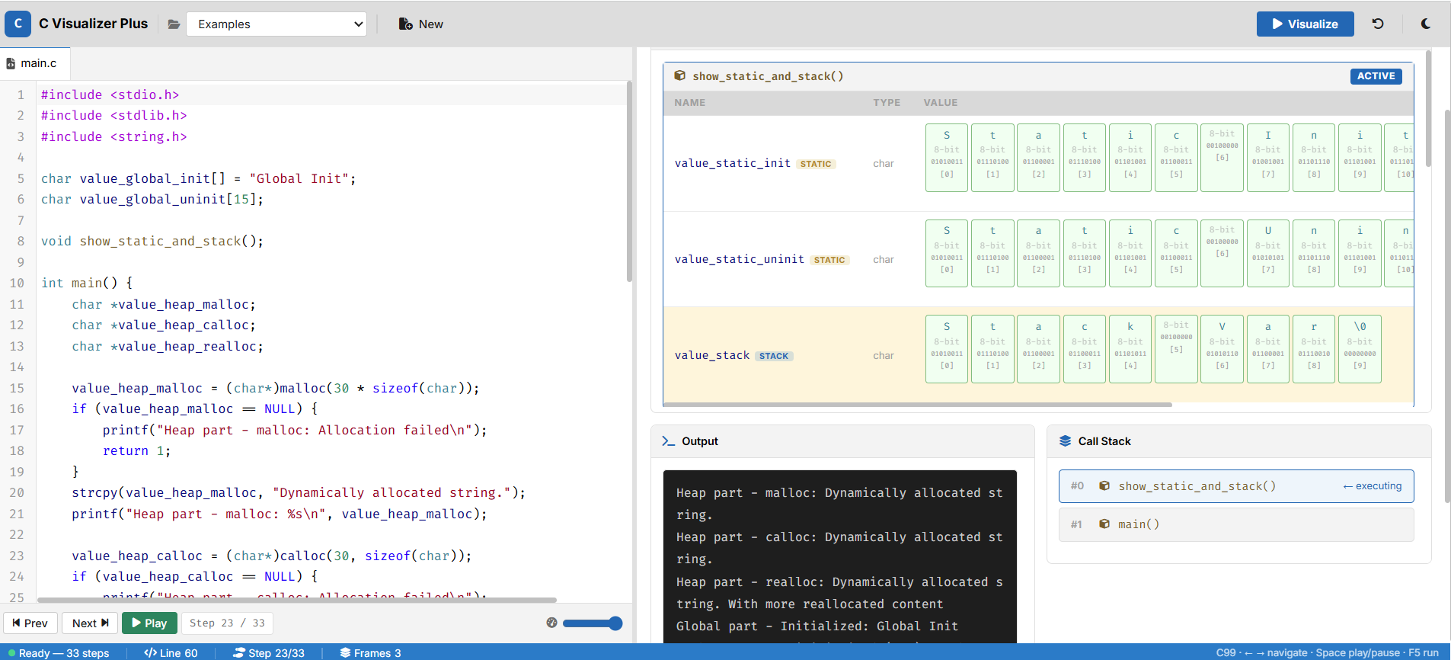
Task: Click the STACK tag of value_stack
Action: click(x=774, y=356)
